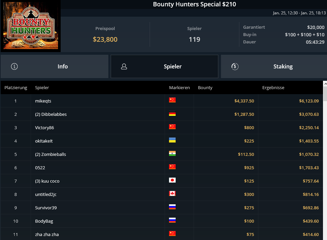Click the Canada flag for untitled2jc
The height and width of the screenshot is (240, 327).
172,194
